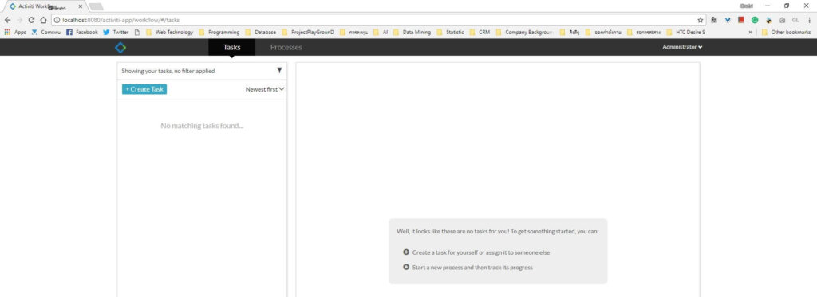Click the Create Task button
817x297 pixels.
pos(144,89)
